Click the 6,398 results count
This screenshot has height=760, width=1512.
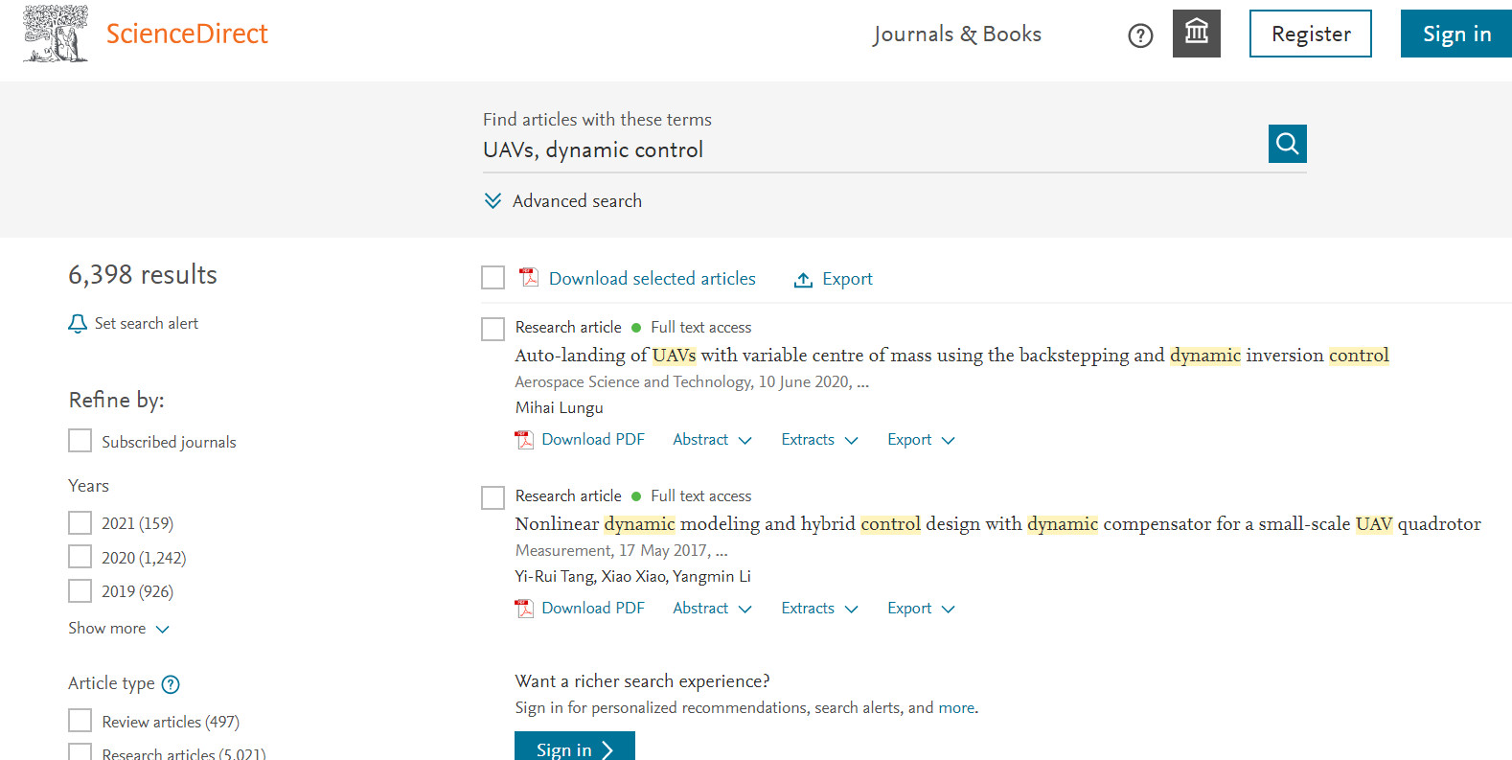tap(143, 275)
